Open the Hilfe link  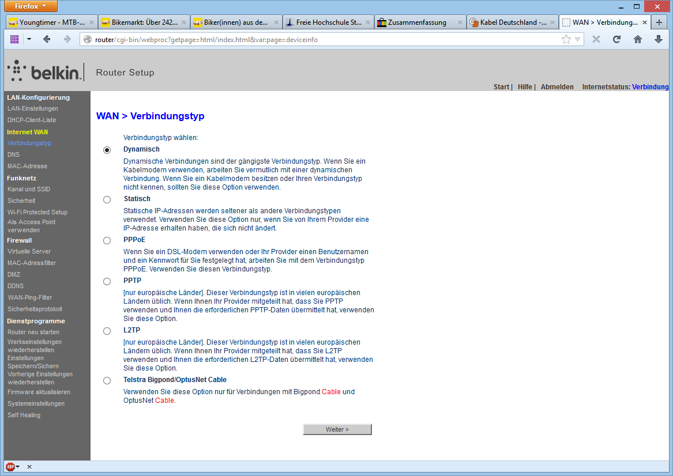pyautogui.click(x=524, y=86)
